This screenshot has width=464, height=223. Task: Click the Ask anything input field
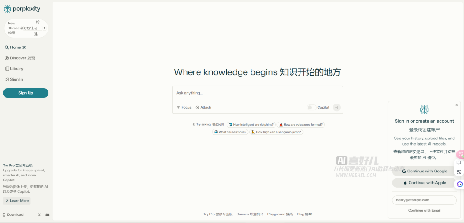click(x=257, y=93)
